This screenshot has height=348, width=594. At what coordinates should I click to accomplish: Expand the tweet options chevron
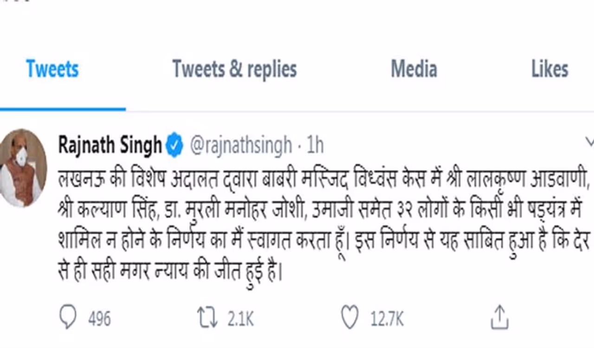tap(589, 142)
